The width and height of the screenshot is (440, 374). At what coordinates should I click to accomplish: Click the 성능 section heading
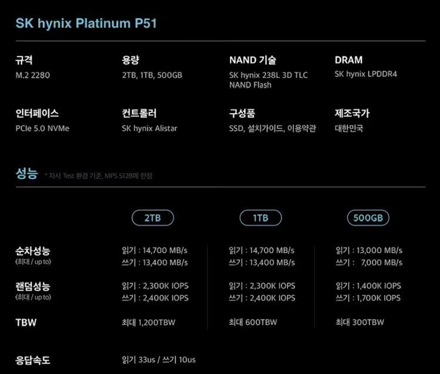pyautogui.click(x=26, y=174)
